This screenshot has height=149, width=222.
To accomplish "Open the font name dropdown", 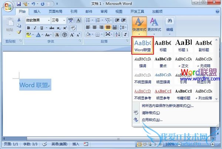I will (x=48, y=20).
